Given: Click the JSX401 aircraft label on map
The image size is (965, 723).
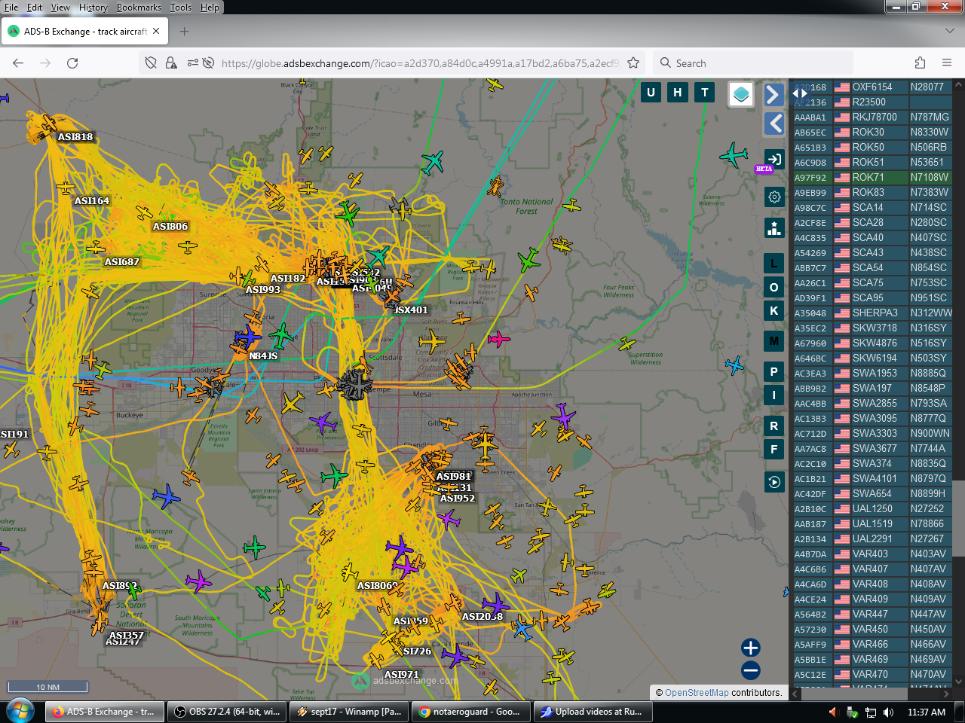Looking at the screenshot, I should coord(410,310).
